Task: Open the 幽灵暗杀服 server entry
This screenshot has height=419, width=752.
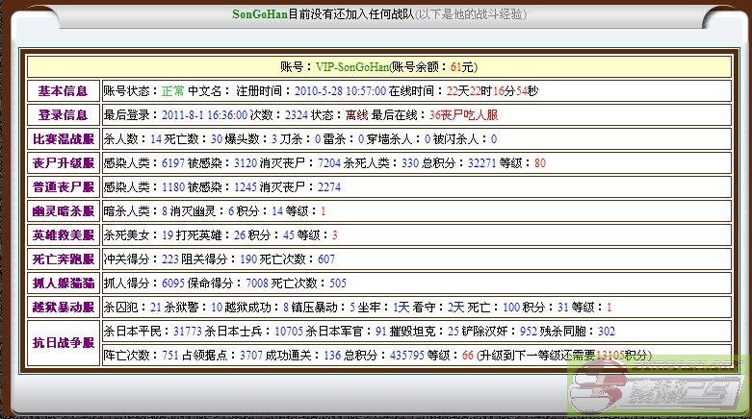Action: (x=63, y=211)
